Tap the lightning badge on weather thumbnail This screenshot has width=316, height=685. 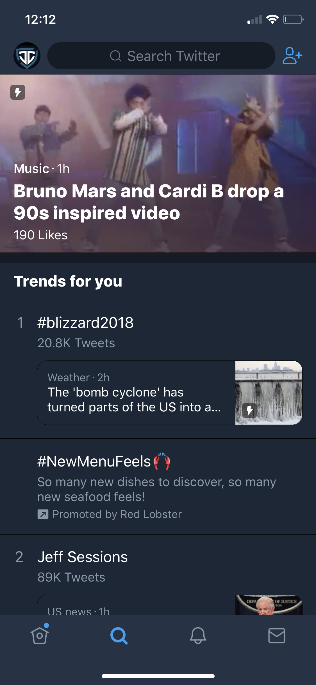click(x=249, y=411)
